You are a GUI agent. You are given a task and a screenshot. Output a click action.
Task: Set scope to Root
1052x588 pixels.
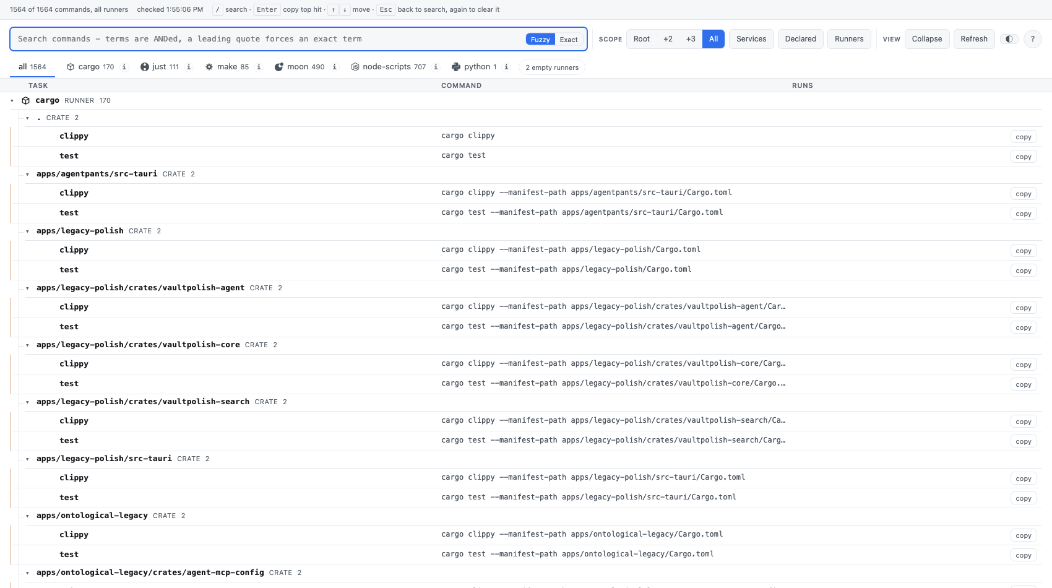click(642, 39)
